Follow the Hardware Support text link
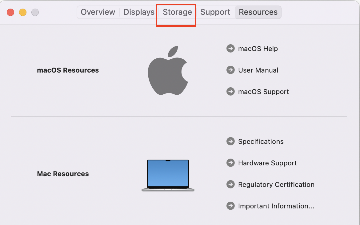 point(267,163)
